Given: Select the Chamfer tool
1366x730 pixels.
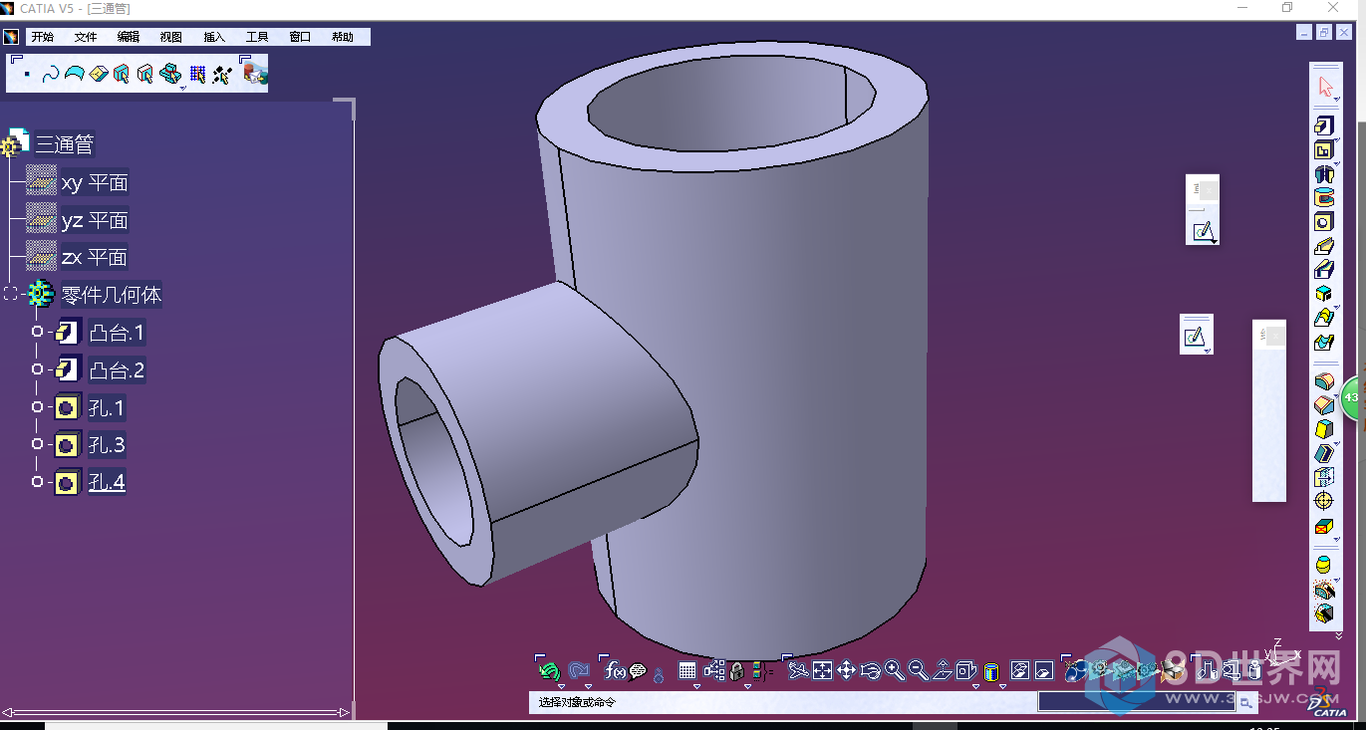Looking at the screenshot, I should pyautogui.click(x=1323, y=405).
